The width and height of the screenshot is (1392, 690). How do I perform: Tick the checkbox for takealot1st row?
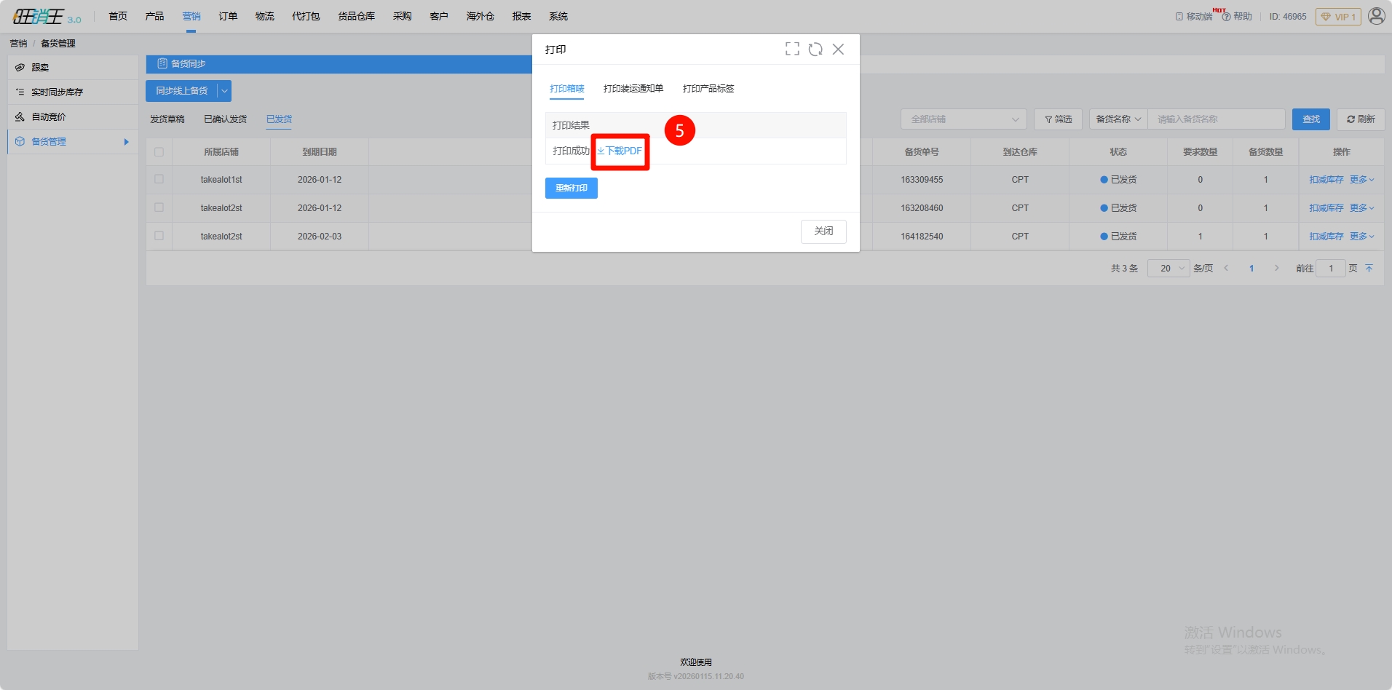coord(159,179)
